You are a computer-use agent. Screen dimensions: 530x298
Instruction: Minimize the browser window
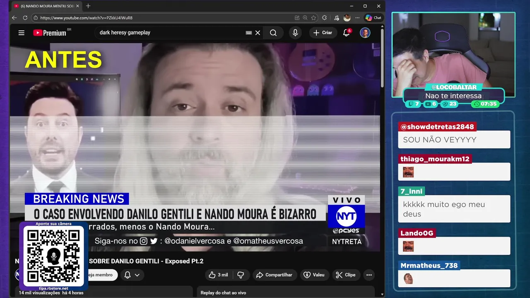click(352, 6)
